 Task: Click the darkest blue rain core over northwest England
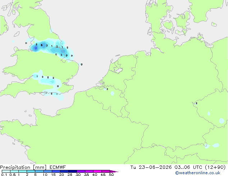36,48
